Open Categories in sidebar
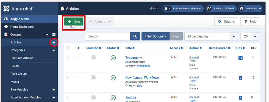 (x=18, y=50)
